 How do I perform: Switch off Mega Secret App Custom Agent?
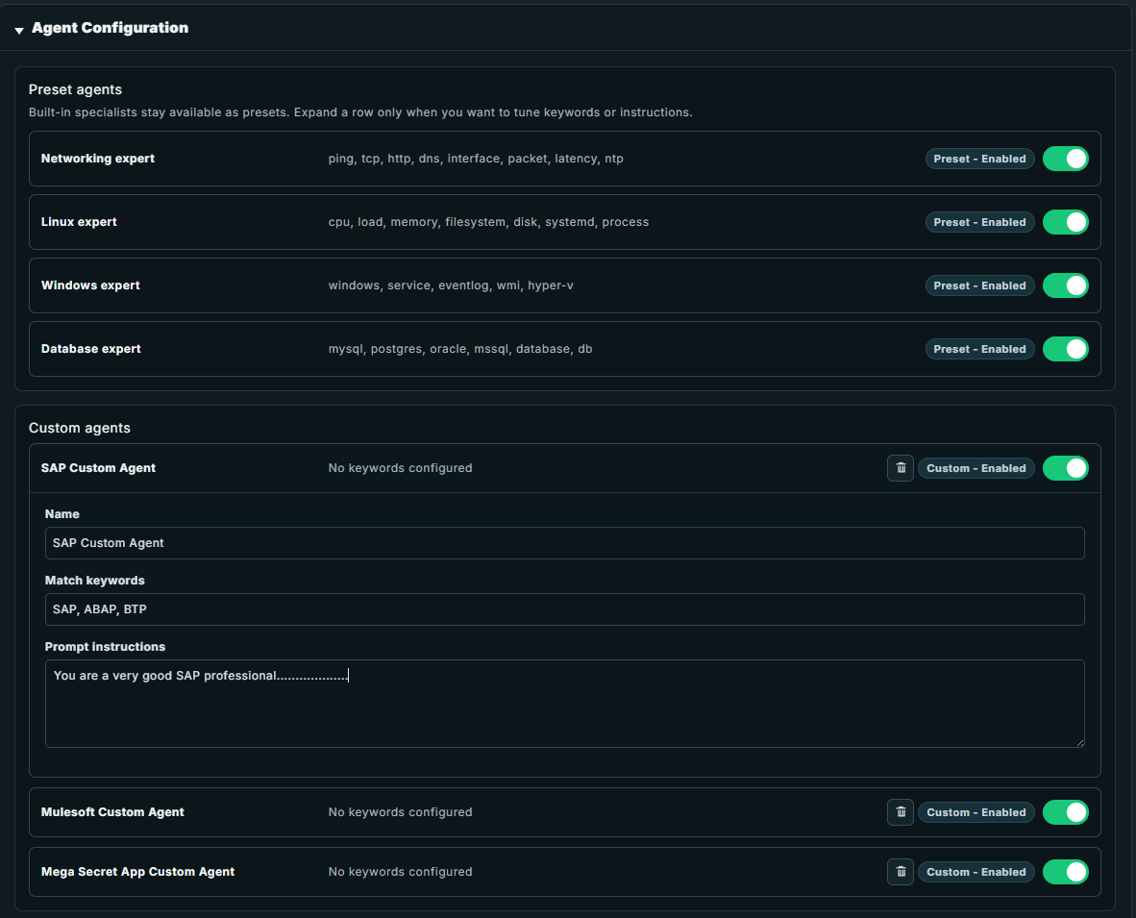coord(1065,872)
